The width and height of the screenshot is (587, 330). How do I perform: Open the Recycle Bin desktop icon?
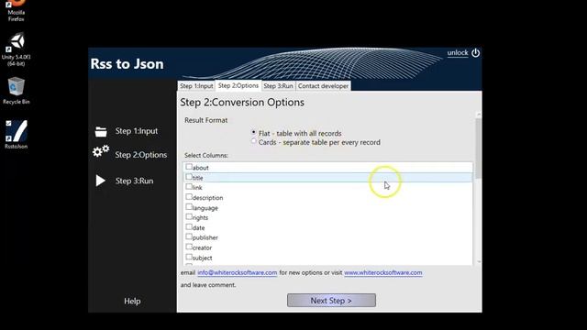17,91
